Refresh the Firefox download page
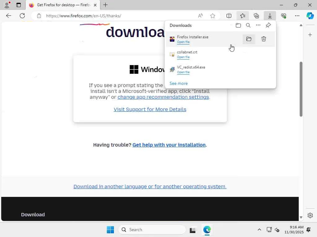 click(22, 16)
